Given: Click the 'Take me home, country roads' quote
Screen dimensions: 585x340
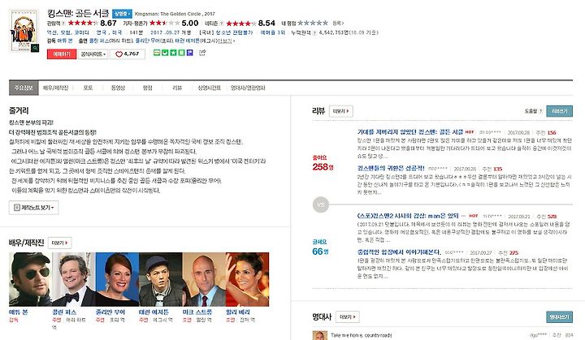Looking at the screenshot, I should [361, 335].
